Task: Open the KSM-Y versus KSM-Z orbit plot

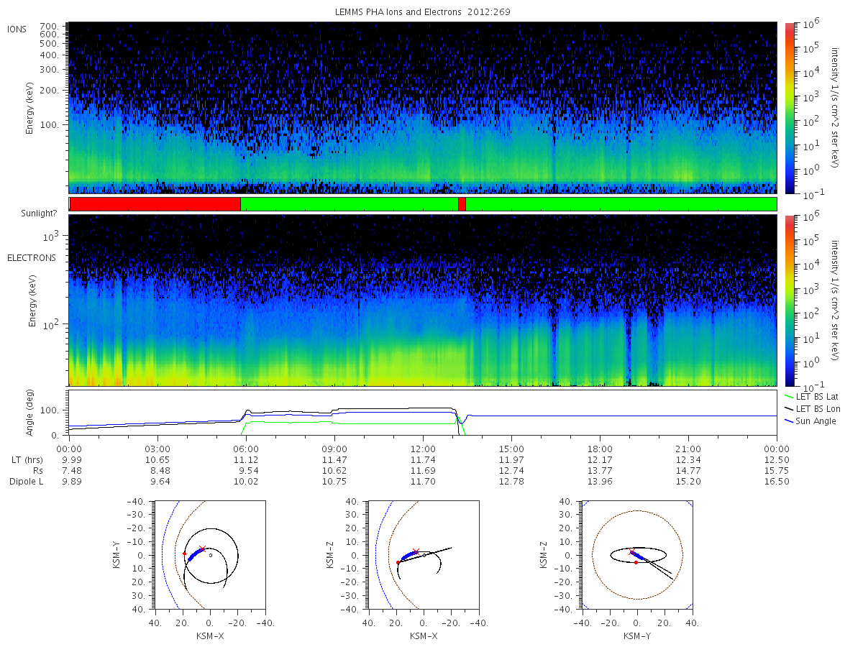Action: click(636, 555)
